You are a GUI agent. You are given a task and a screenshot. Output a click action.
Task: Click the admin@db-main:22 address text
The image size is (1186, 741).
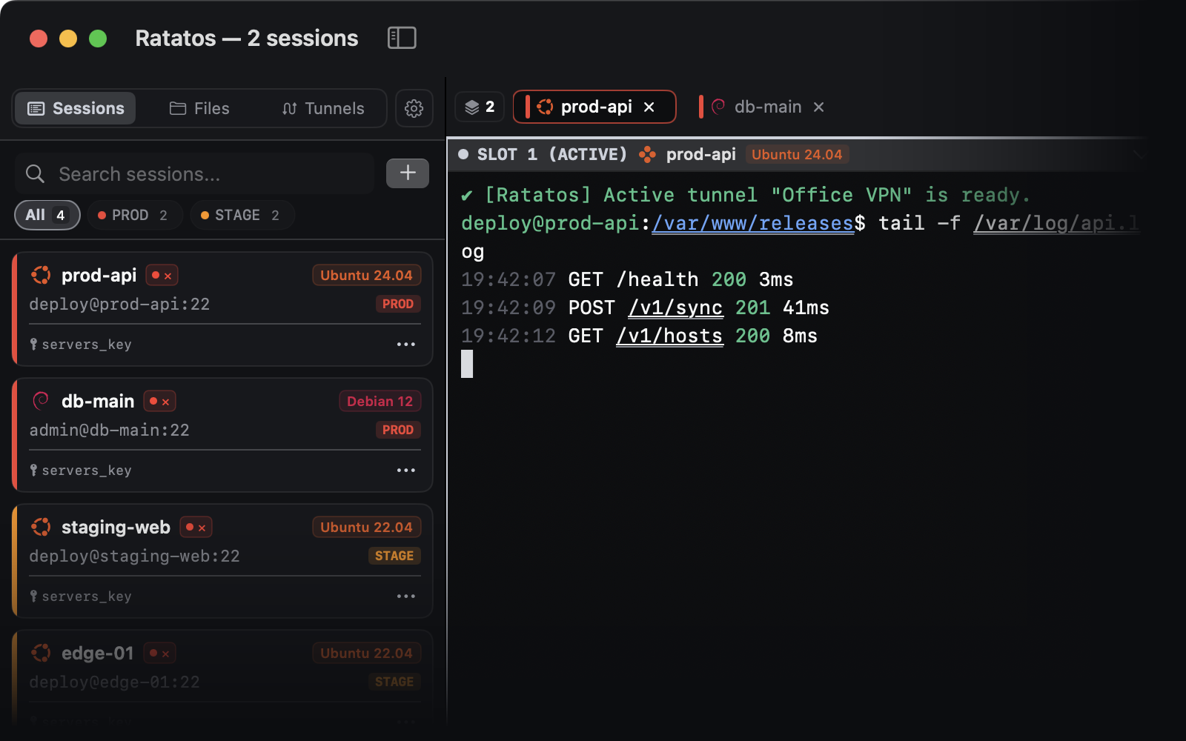point(110,431)
